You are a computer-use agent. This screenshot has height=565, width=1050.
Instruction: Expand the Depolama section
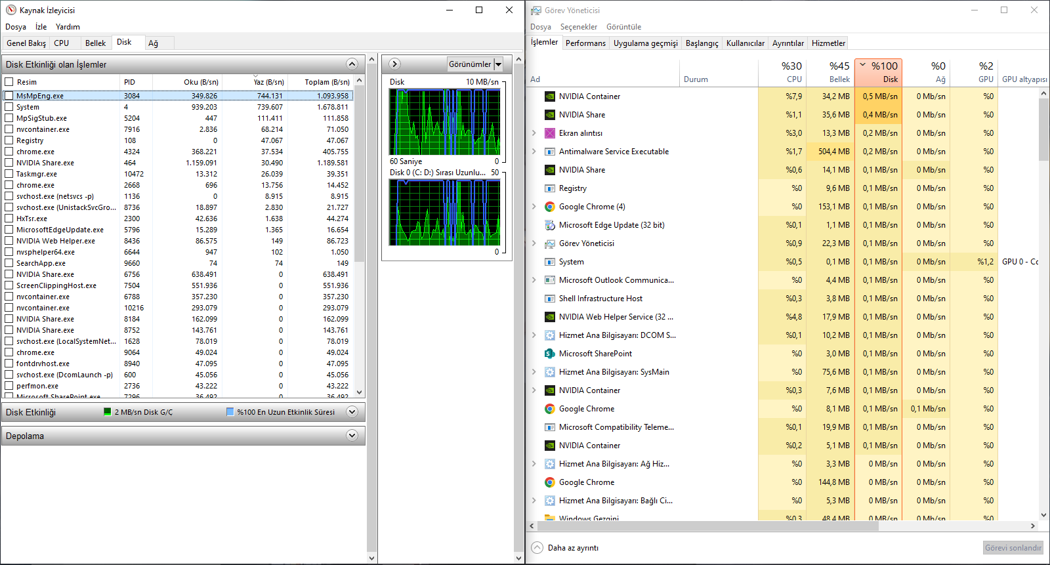click(x=352, y=436)
